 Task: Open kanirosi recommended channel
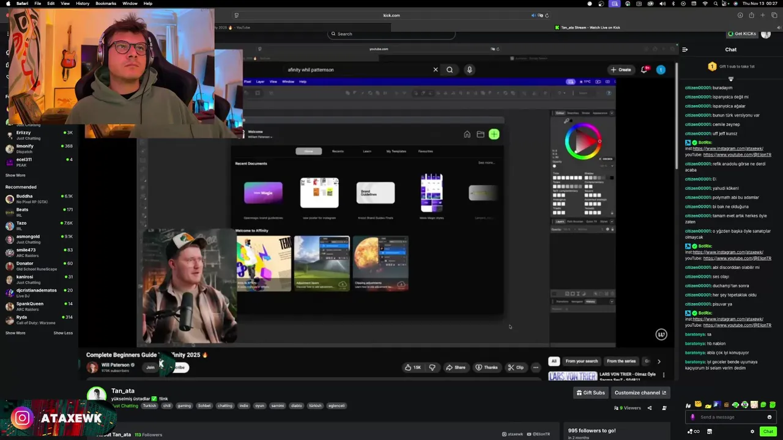tap(39, 279)
